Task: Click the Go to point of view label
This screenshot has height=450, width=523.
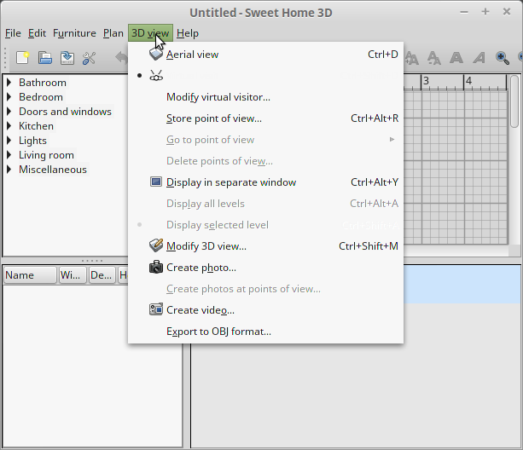Action: [210, 140]
